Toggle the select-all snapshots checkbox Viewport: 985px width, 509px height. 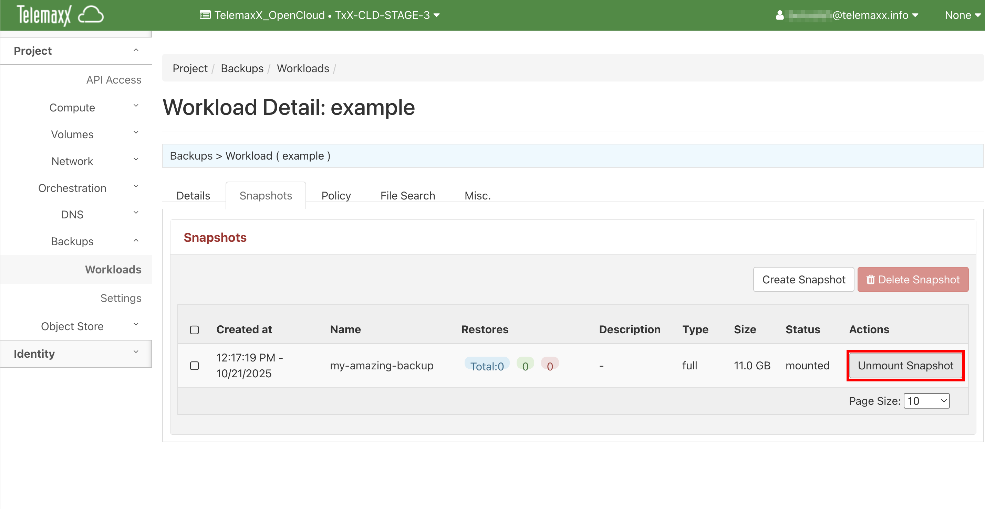point(194,329)
